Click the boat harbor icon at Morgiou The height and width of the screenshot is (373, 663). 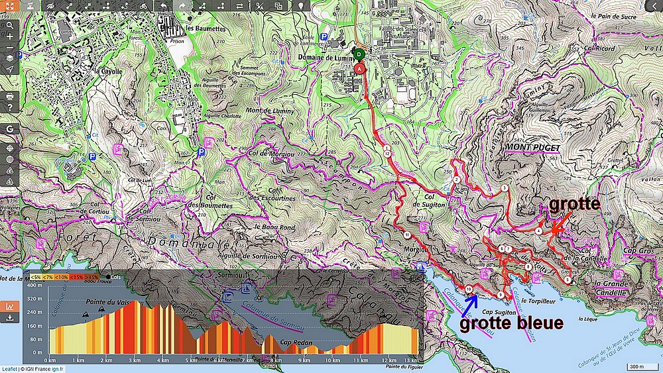click(421, 266)
